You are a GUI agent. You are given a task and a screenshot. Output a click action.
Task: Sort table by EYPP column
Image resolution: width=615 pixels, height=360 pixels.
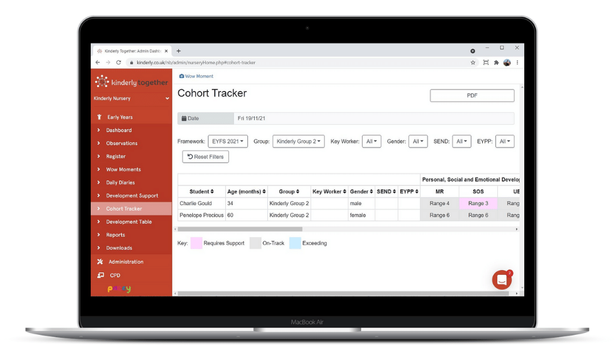click(409, 191)
